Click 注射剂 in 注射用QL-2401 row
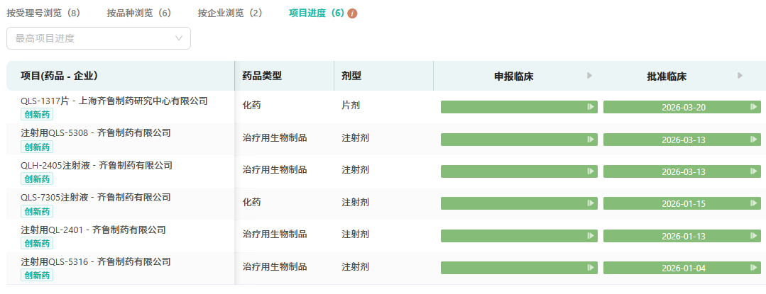Image resolution: width=766 pixels, height=294 pixels. pyautogui.click(x=355, y=234)
